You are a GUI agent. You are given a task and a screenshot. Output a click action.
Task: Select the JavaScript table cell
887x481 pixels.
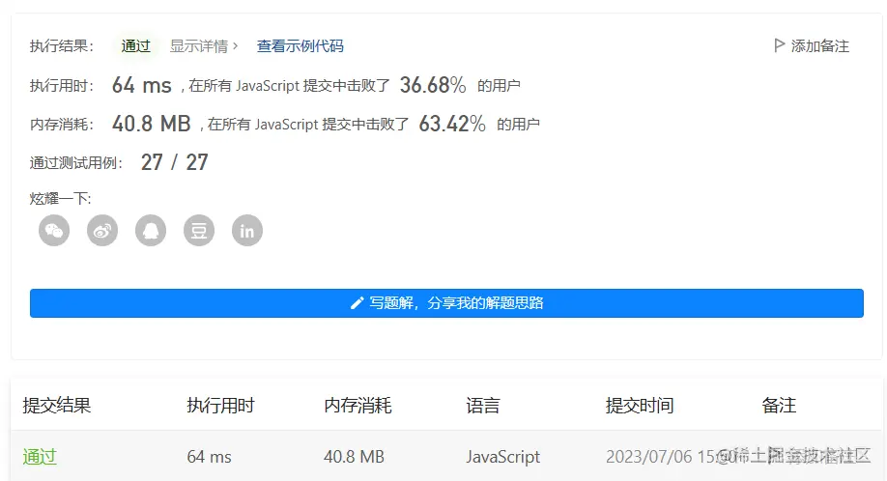502,457
